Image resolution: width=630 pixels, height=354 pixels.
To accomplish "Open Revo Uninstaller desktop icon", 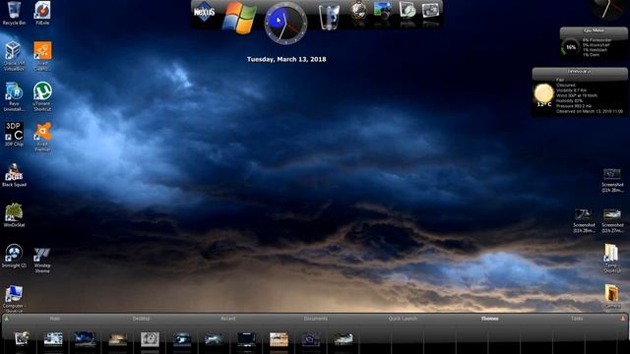I will coord(14,96).
